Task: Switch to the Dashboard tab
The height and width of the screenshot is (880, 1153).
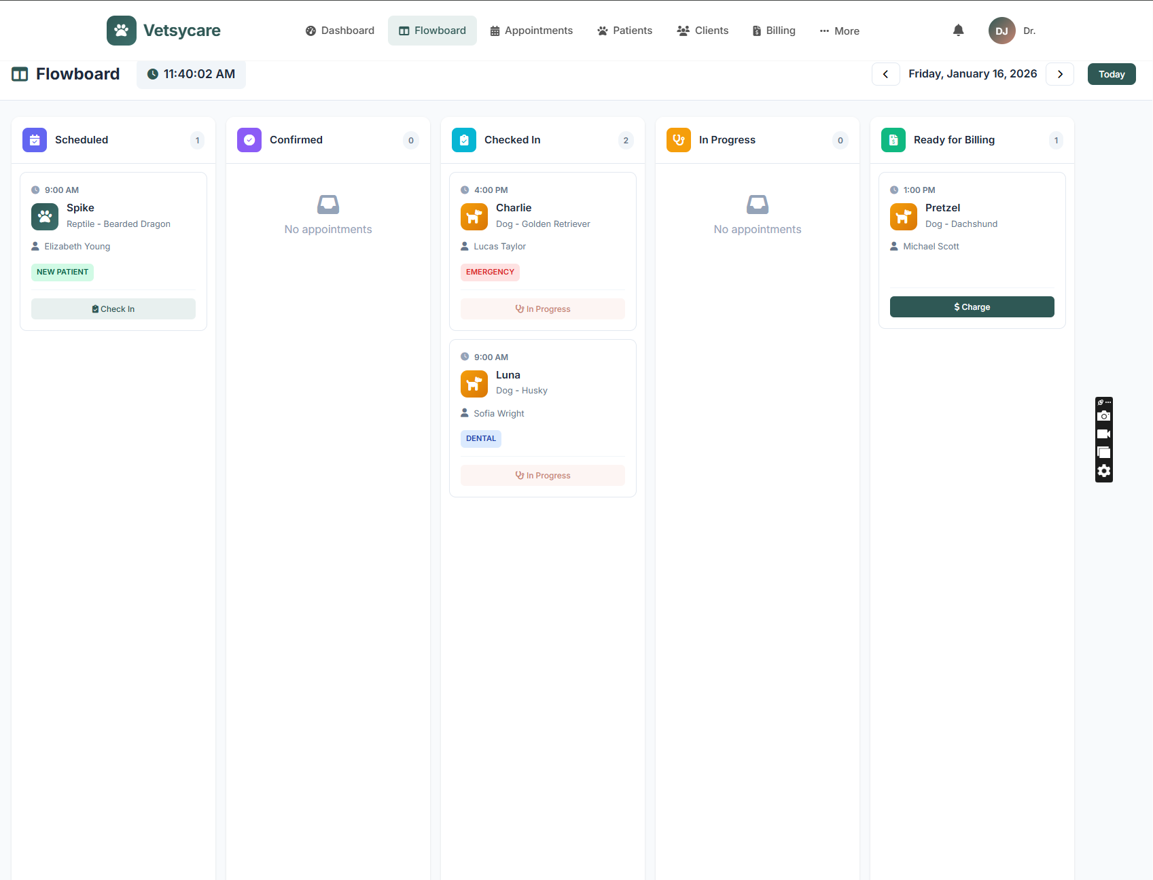Action: (340, 31)
